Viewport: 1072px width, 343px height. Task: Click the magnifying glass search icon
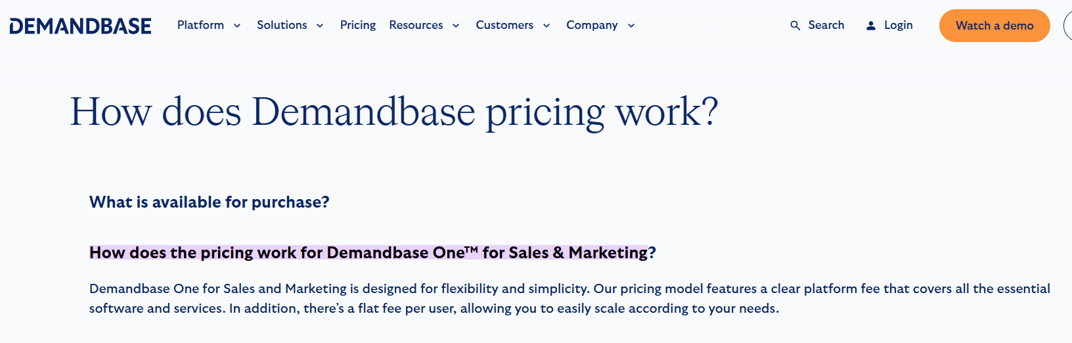point(795,26)
